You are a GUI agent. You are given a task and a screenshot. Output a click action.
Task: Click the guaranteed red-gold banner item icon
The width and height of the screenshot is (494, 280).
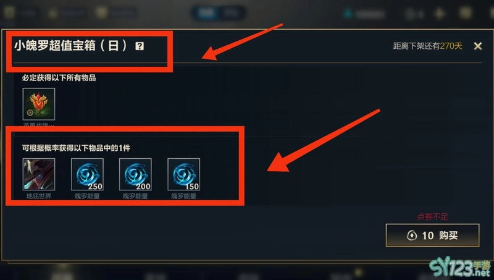pyautogui.click(x=39, y=104)
